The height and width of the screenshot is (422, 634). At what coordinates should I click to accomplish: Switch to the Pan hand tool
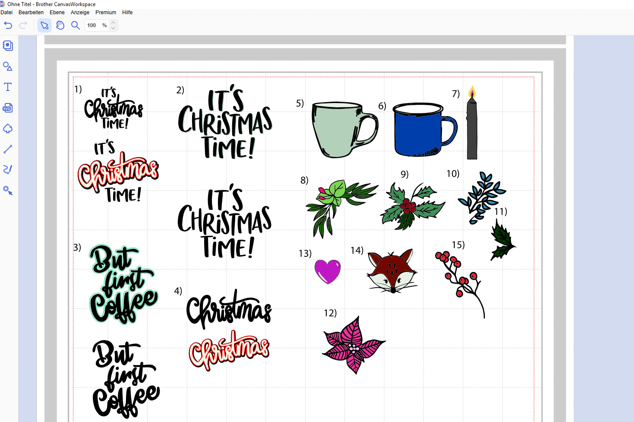pyautogui.click(x=60, y=25)
